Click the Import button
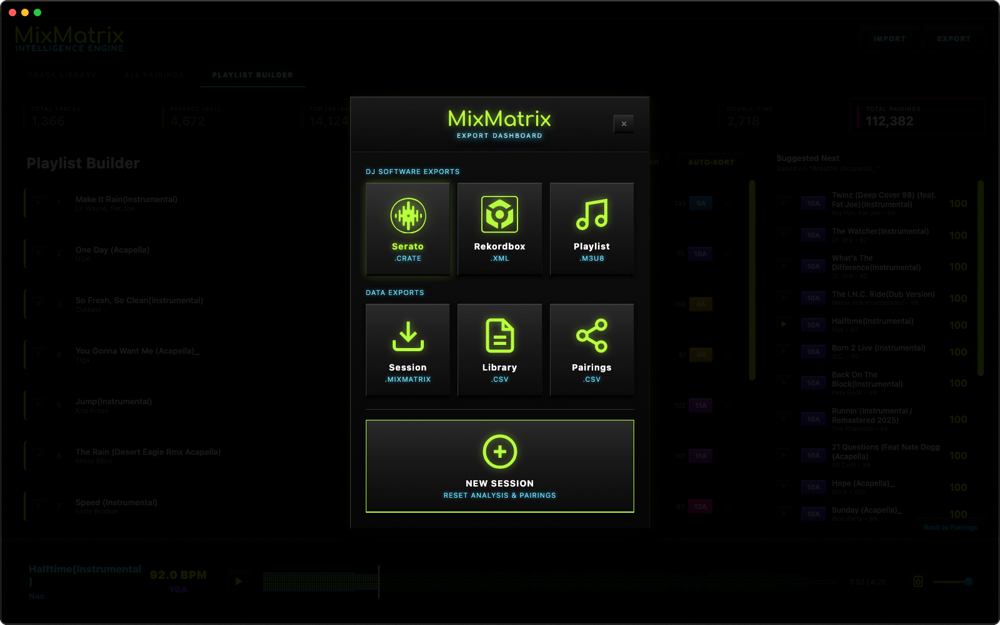Screen dimensions: 1000x625 point(890,39)
